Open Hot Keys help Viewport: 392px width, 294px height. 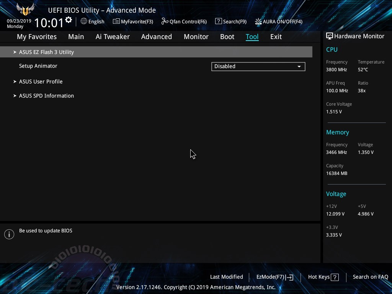coord(323,277)
